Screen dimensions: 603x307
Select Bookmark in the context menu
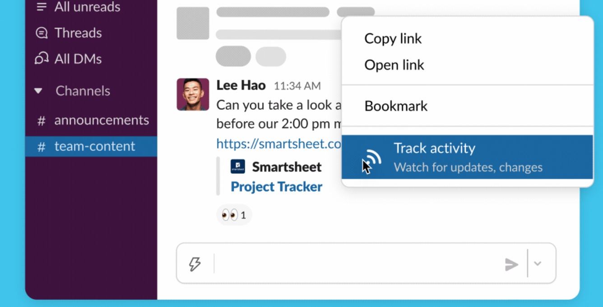tap(396, 106)
